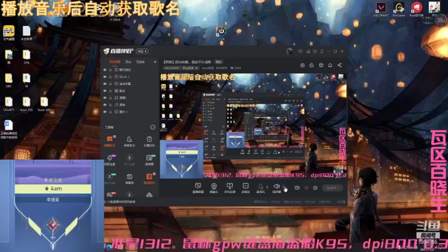Open settings gear on the 弹幕助手 tool

coord(115,137)
